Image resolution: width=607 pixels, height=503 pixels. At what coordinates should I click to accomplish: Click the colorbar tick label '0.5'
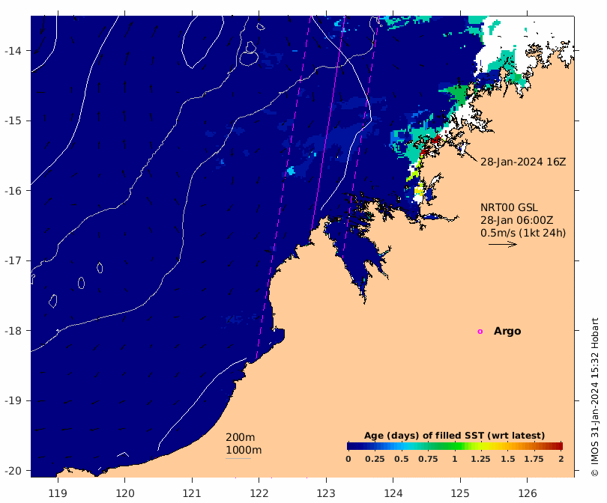click(402, 459)
